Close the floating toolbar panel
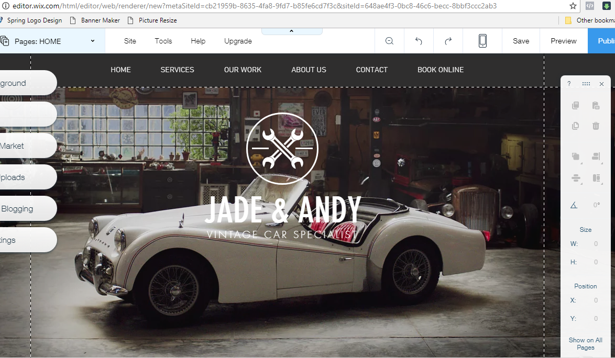615x358 pixels. (x=602, y=84)
